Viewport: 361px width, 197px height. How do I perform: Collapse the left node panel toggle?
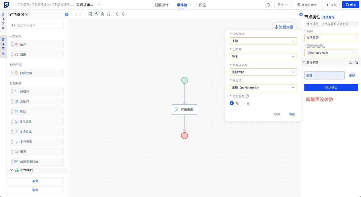tap(67, 14)
